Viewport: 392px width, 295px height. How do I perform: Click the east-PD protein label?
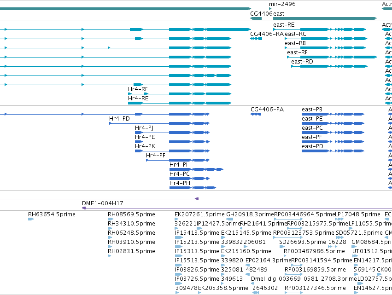(312, 146)
